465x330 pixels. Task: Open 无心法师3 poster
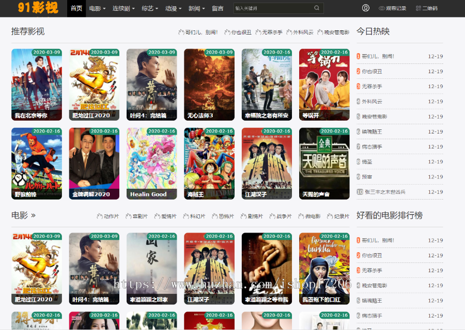pos(209,85)
